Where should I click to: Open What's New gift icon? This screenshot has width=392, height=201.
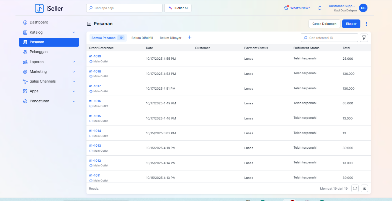[x=286, y=8]
